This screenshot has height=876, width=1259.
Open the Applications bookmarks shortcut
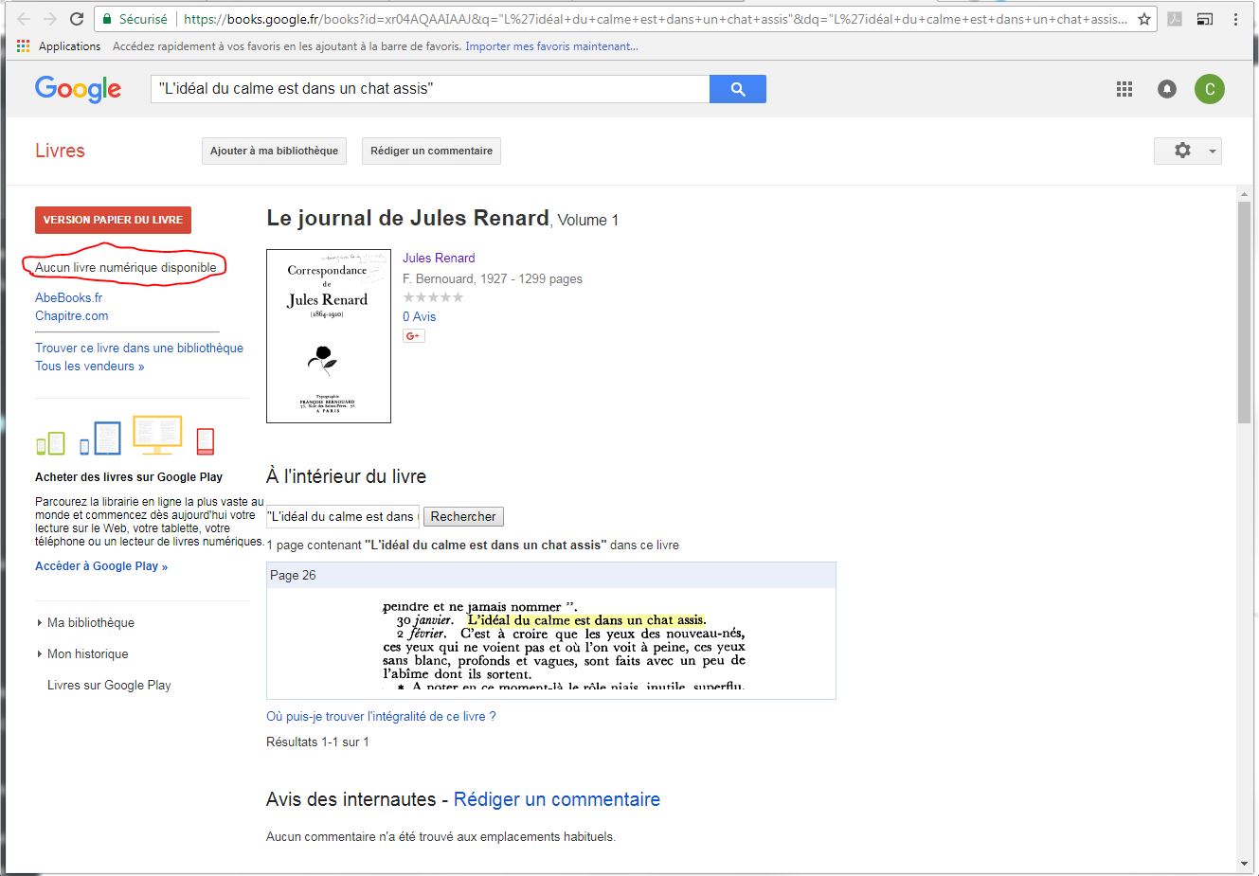59,45
